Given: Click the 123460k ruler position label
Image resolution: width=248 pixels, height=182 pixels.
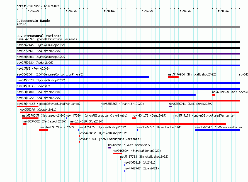Looking at the screenshot, I should tap(186, 11).
